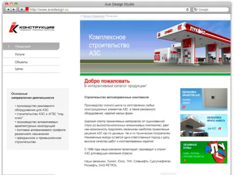The image size is (234, 175).
Task: Open the Облицовка фриза навеса card
Action: tap(204, 125)
